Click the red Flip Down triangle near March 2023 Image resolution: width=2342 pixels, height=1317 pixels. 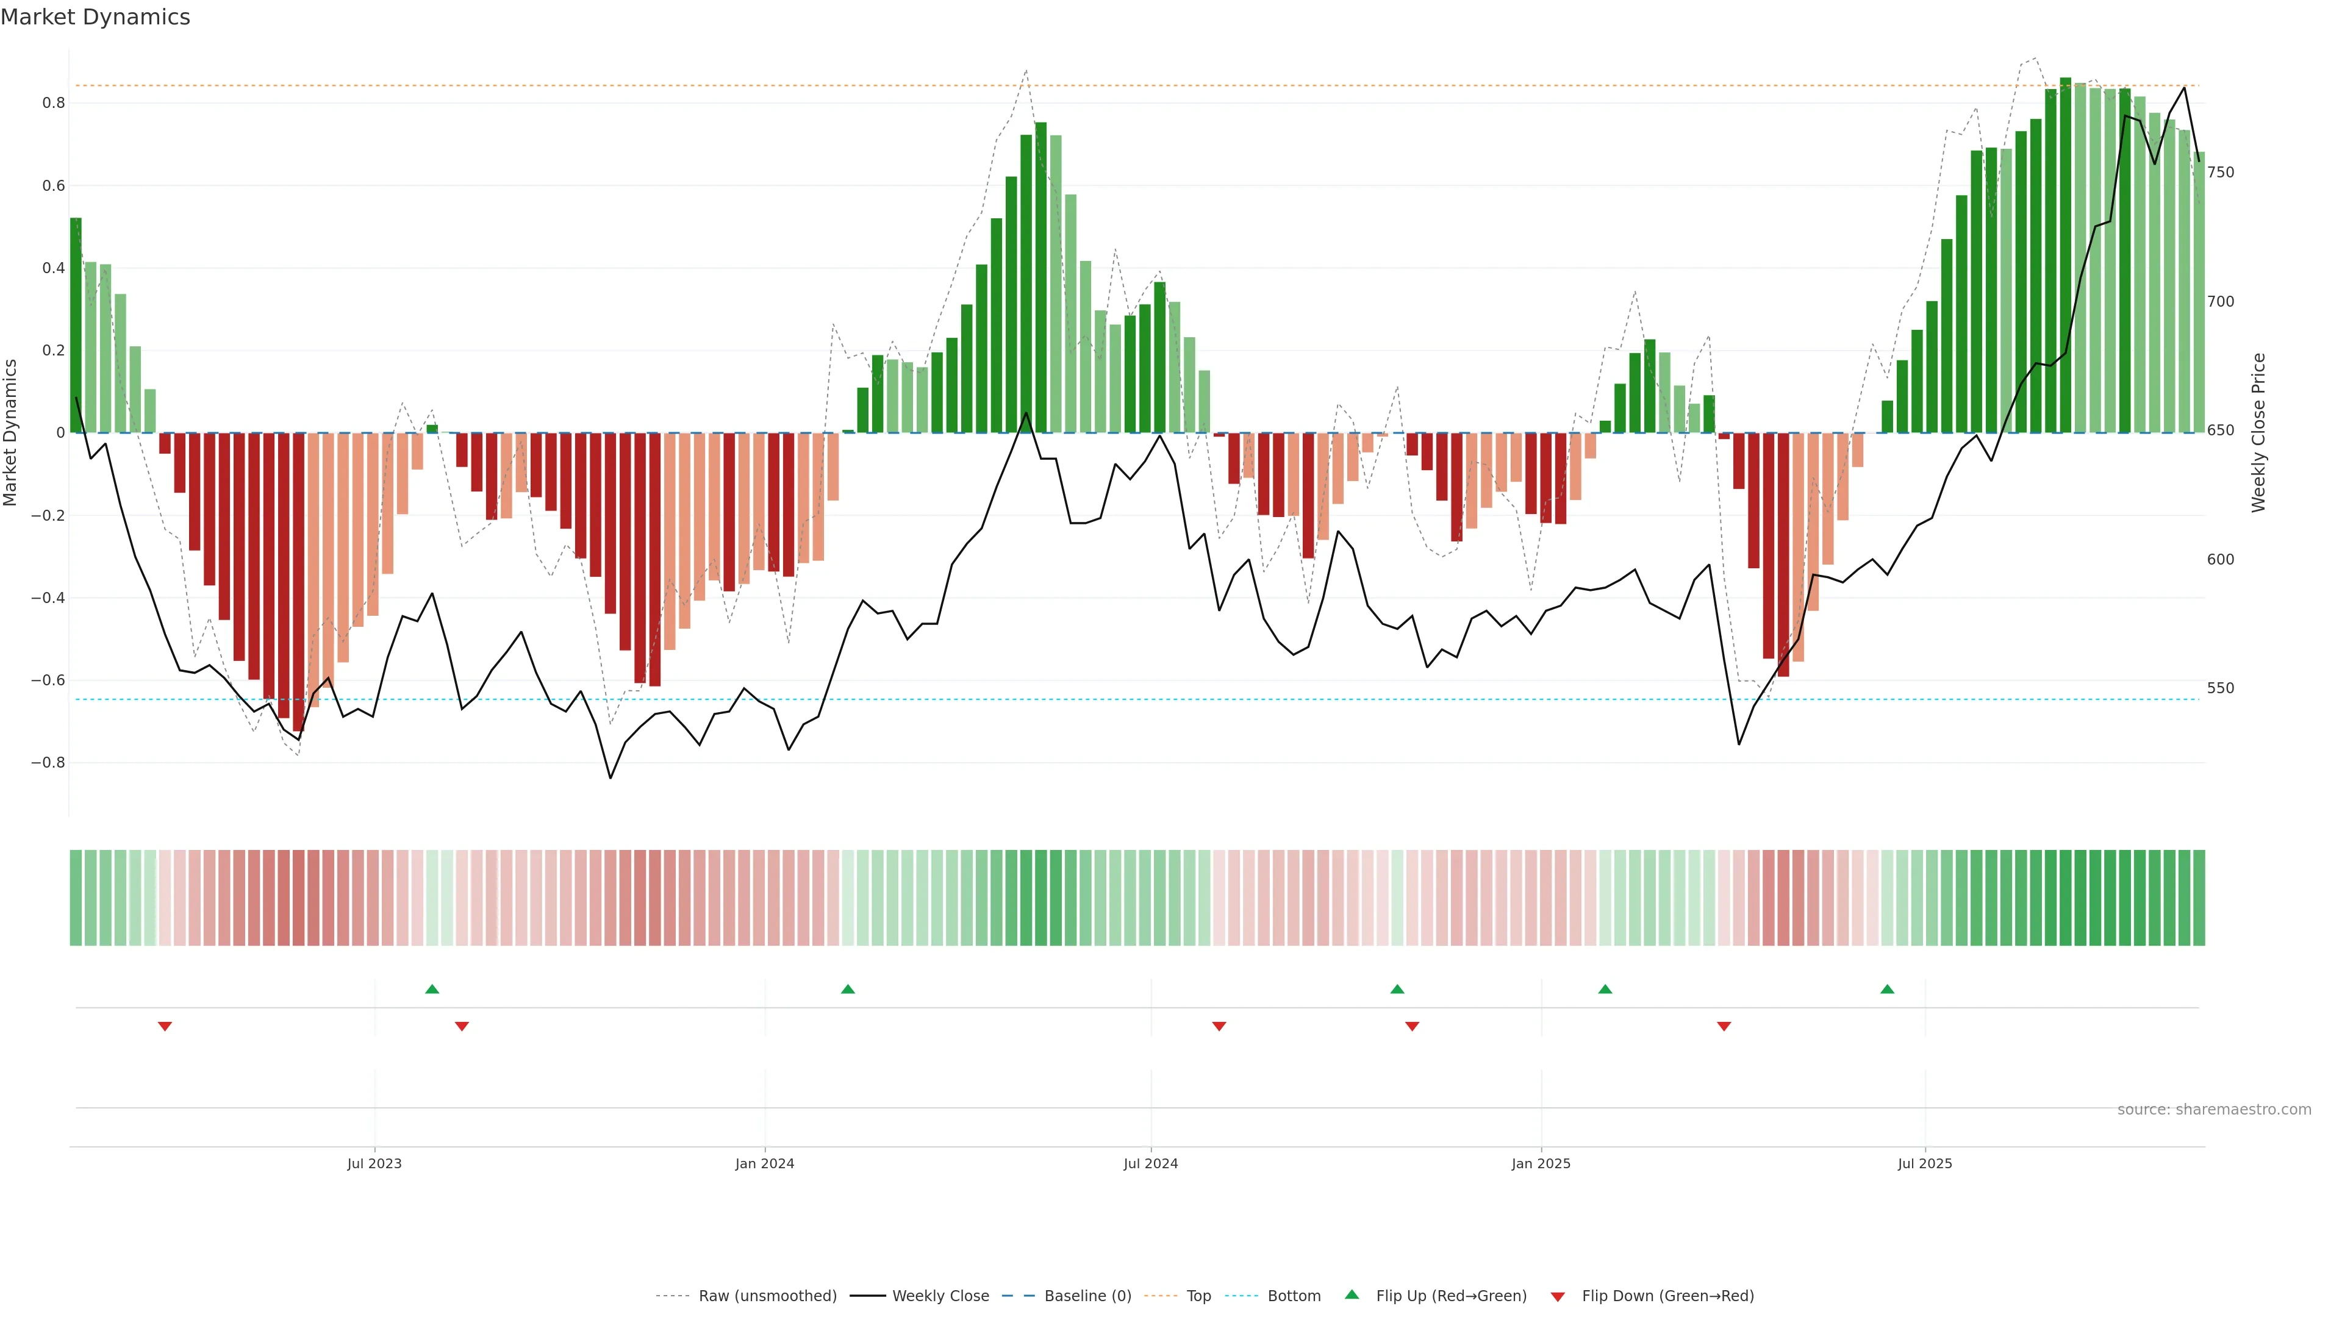(165, 1026)
